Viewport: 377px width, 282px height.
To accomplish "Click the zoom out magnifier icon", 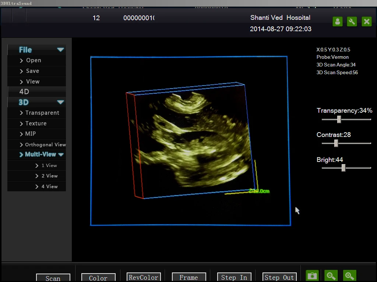I will [x=331, y=276].
